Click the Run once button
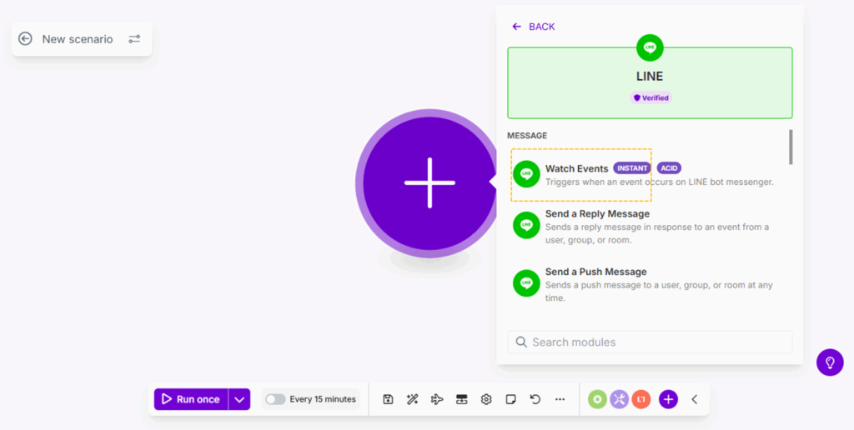The height and width of the screenshot is (430, 854). click(x=191, y=399)
